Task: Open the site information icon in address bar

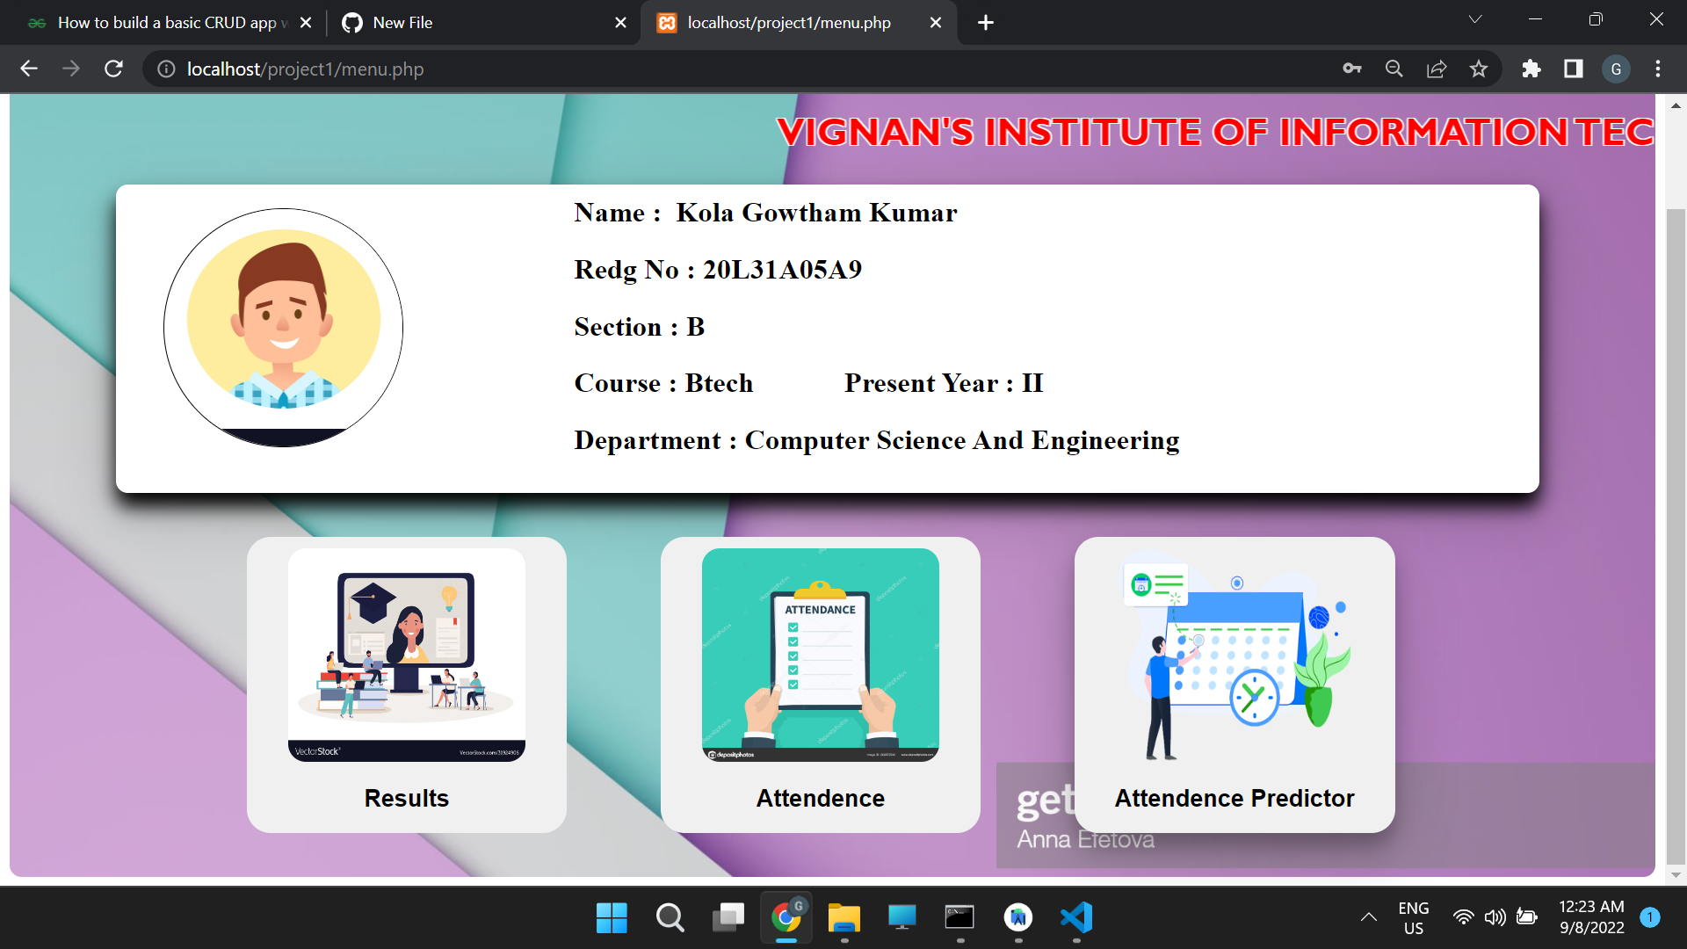Action: point(165,69)
